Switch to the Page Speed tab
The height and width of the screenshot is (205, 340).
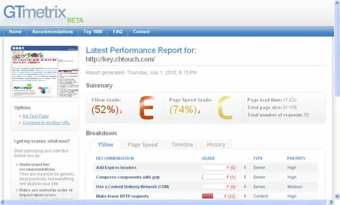click(142, 145)
